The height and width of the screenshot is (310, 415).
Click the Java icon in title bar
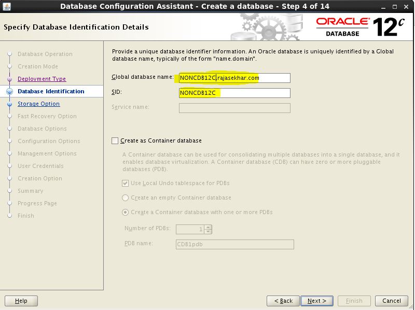6,6
